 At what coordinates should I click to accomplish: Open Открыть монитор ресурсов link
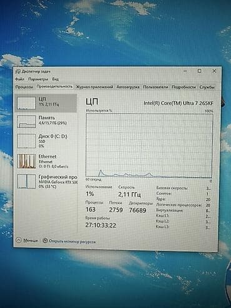(72, 242)
